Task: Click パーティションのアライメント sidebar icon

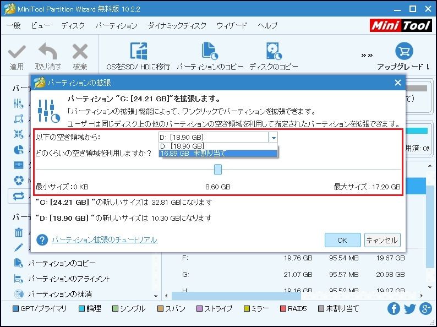Action: (x=18, y=279)
